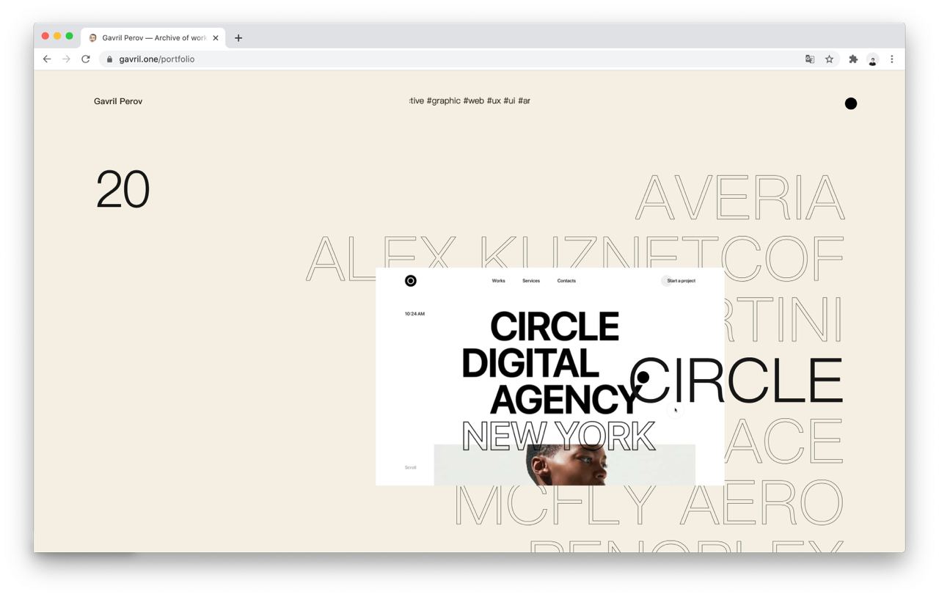The height and width of the screenshot is (597, 939).
Task: Open the extensions puzzle icon
Action: (853, 59)
